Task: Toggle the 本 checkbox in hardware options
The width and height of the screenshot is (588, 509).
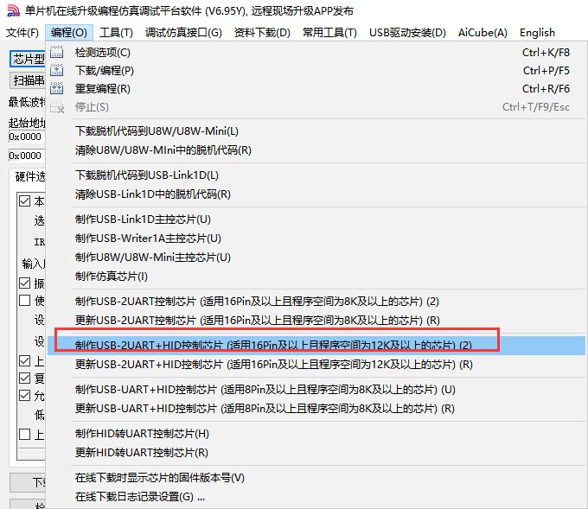Action: tap(25, 200)
